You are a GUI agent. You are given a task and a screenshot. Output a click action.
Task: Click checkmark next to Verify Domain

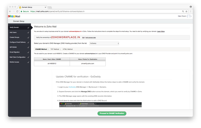coord(28,28)
